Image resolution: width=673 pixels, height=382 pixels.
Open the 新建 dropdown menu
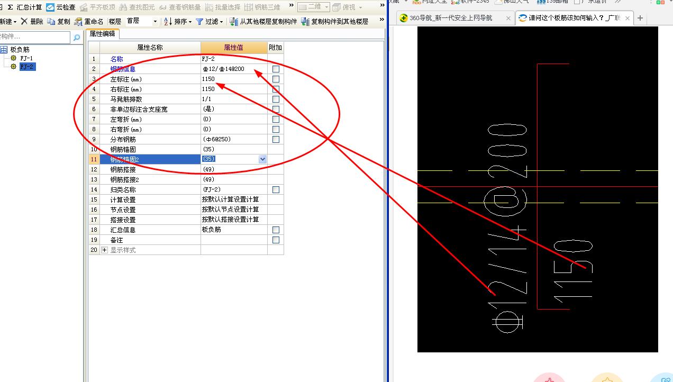point(7,22)
